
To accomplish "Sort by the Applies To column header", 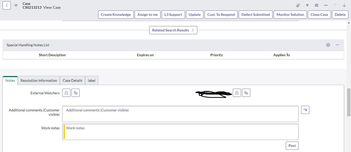I will [282, 55].
